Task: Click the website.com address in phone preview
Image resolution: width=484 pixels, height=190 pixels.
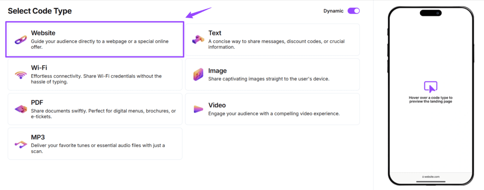Action: (x=430, y=177)
